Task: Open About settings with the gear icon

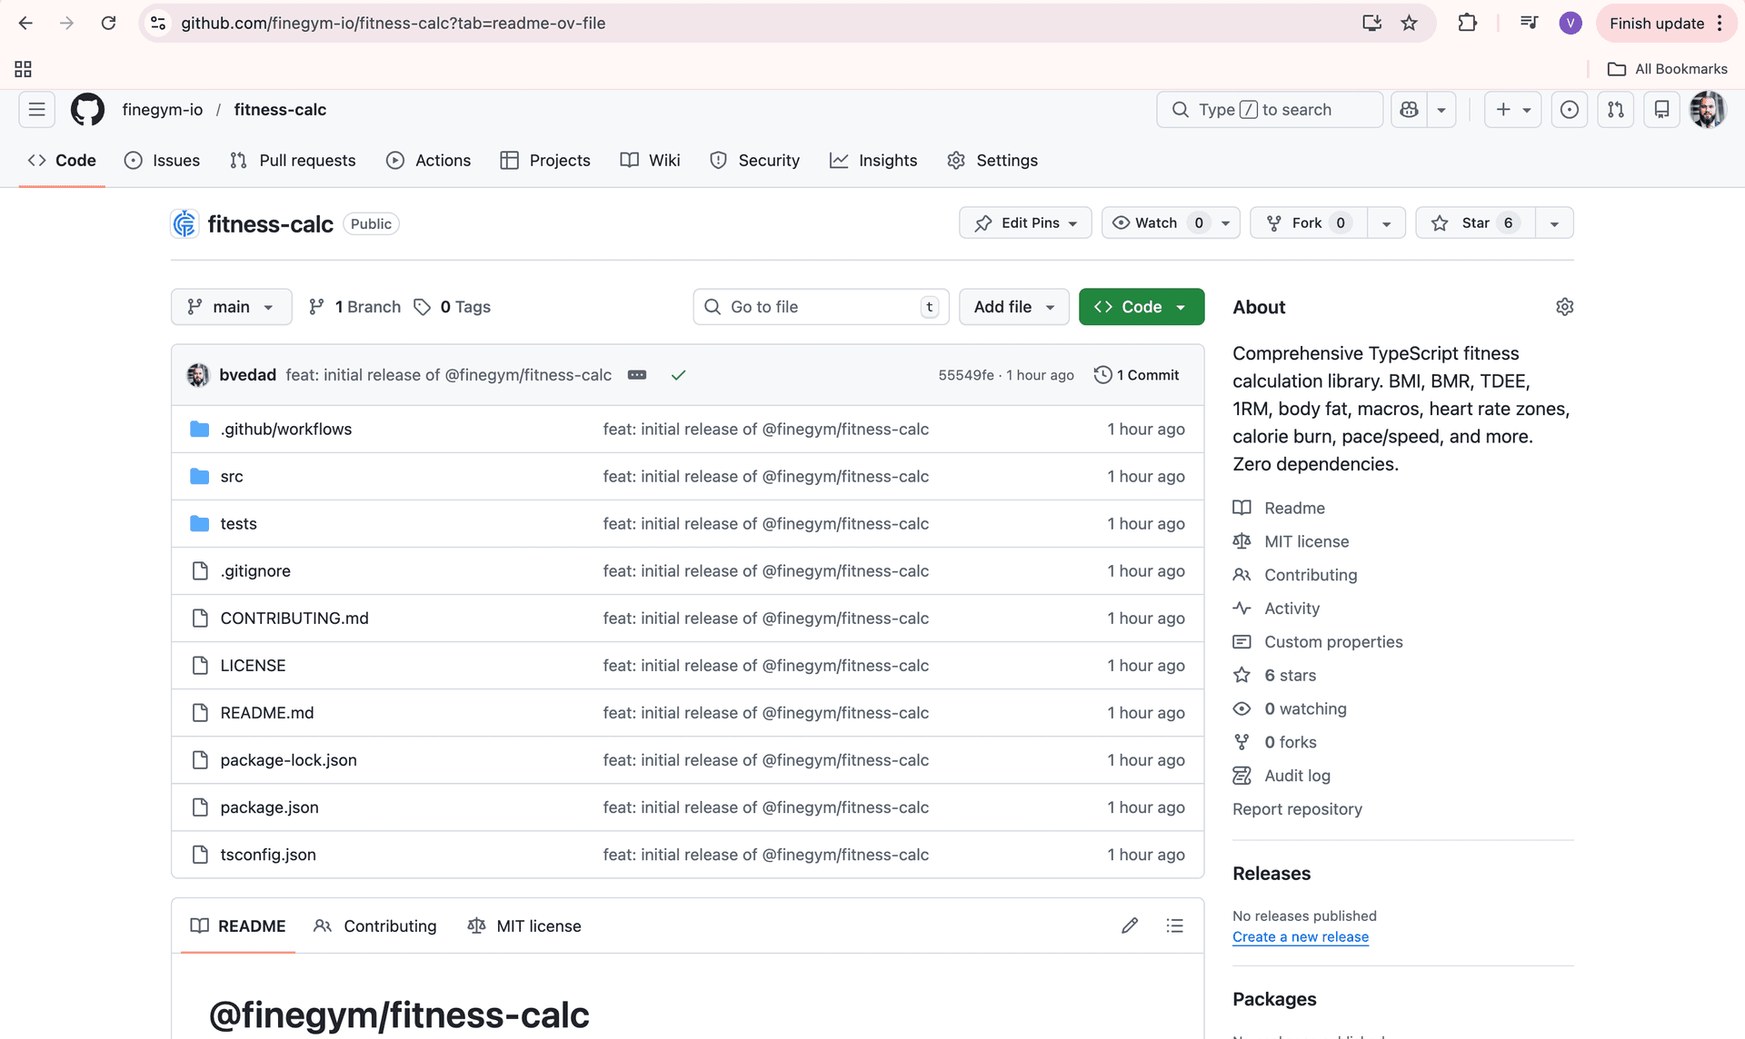Action: [x=1564, y=307]
